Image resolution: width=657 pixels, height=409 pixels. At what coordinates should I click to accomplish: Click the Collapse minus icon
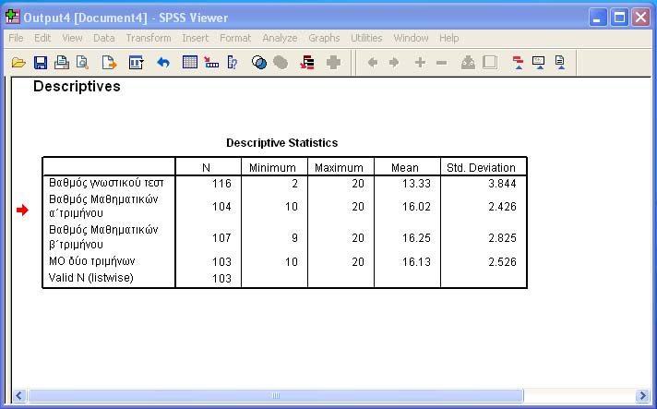(442, 64)
